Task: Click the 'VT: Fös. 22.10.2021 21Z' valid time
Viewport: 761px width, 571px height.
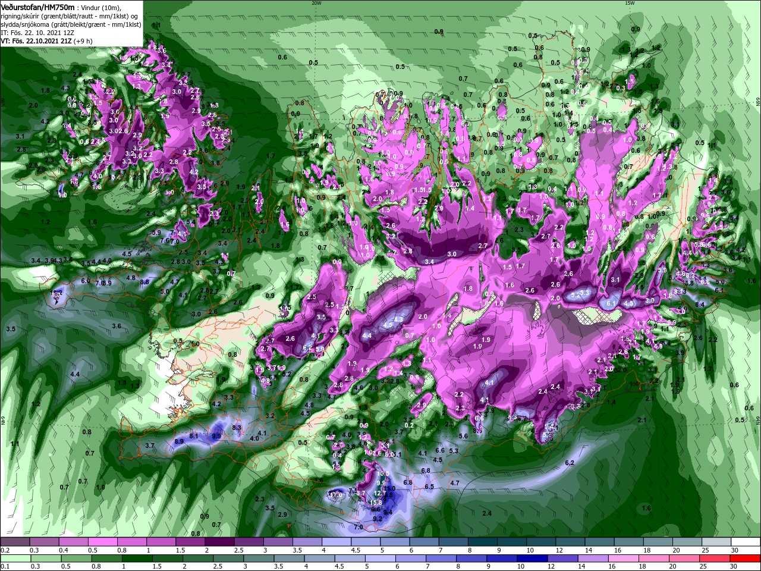Action: click(36, 41)
